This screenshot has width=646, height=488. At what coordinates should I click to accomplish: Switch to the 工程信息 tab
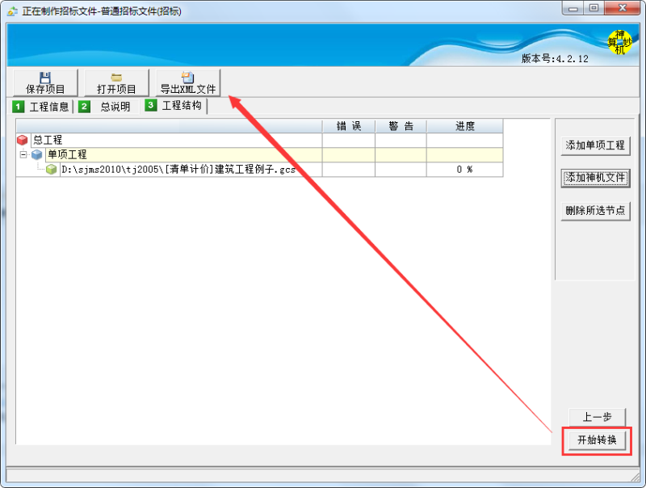point(42,107)
